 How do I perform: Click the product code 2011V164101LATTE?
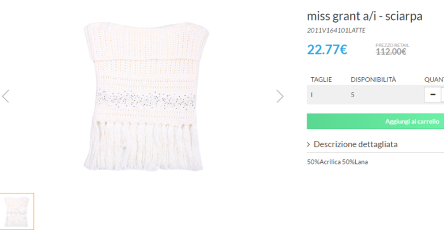(336, 30)
